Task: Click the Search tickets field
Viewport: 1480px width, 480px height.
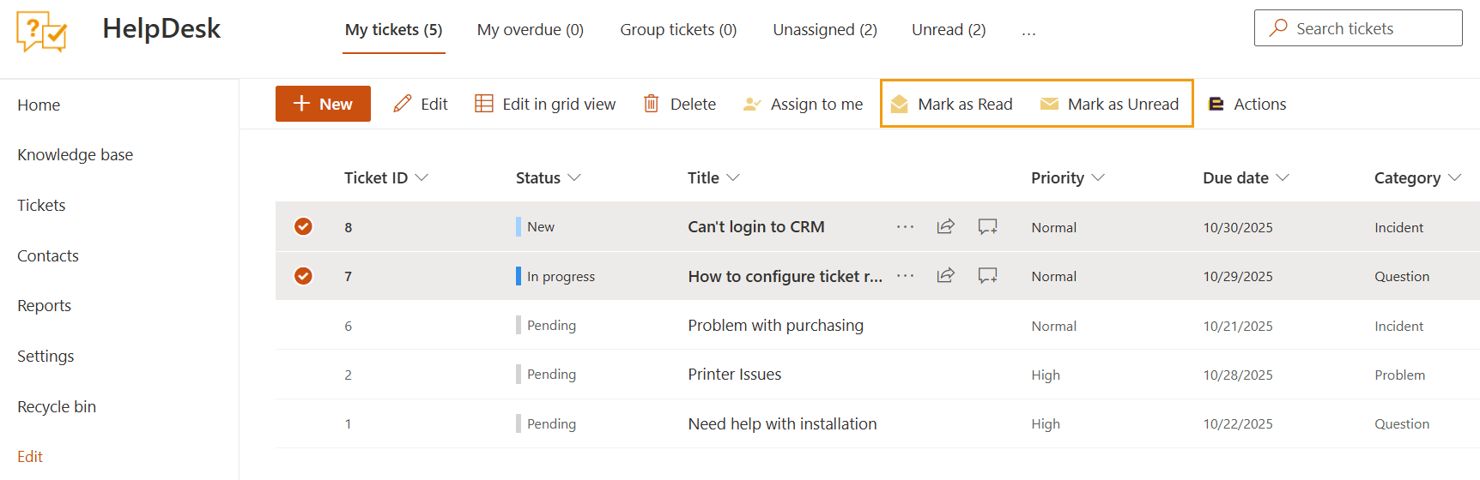Action: coord(1358,28)
